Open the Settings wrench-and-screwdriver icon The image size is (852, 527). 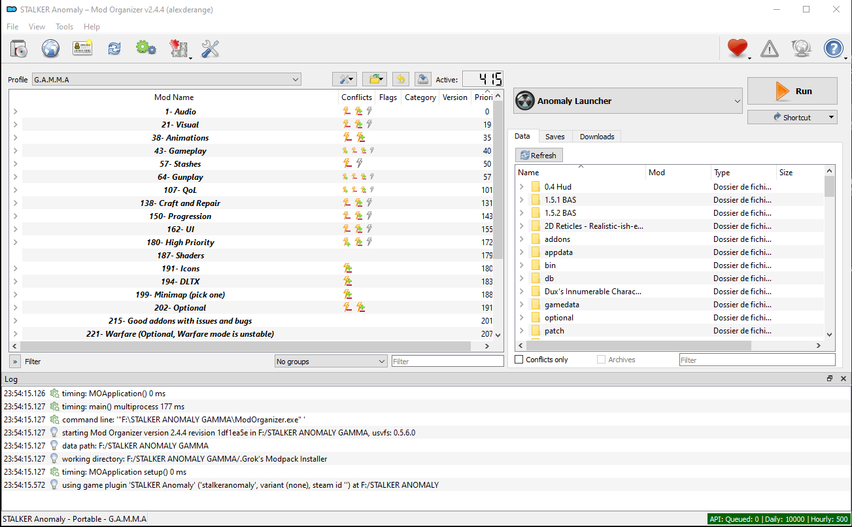[x=210, y=48]
